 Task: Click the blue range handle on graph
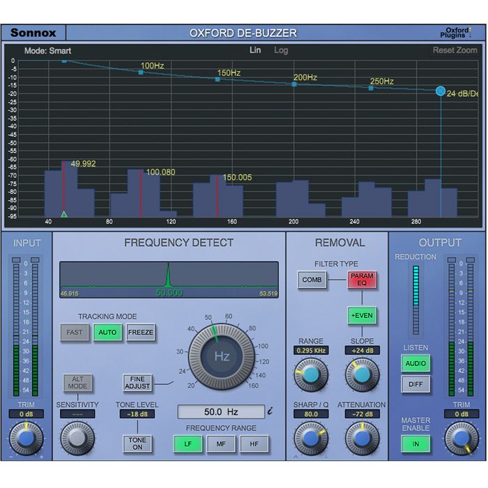tap(441, 91)
